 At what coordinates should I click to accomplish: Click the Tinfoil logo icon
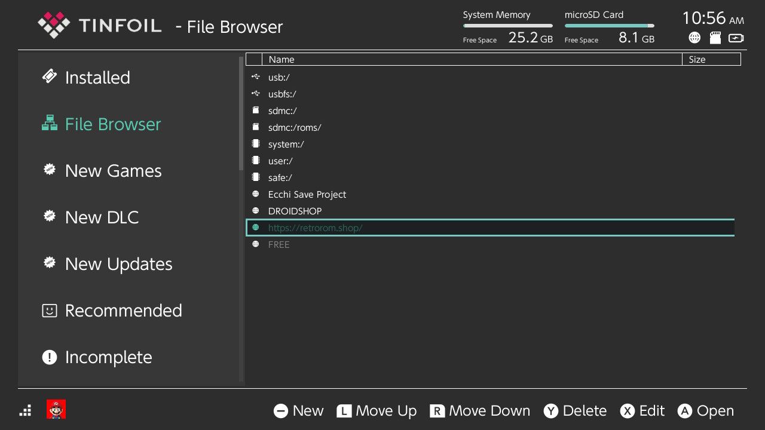pyautogui.click(x=54, y=24)
